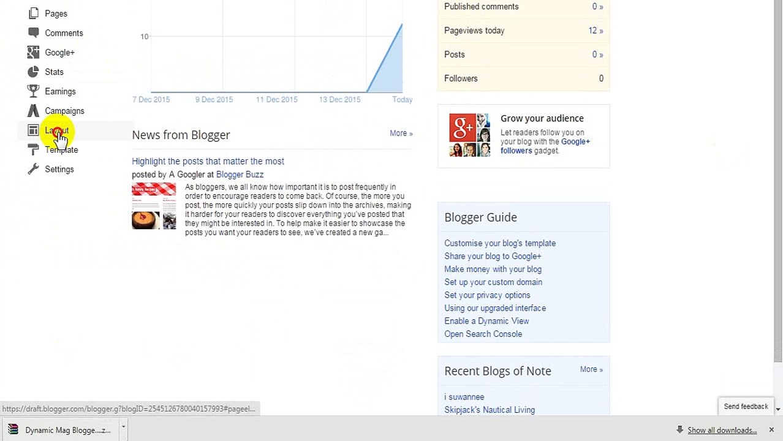
Task: Open Make money with your blog
Action: [493, 269]
